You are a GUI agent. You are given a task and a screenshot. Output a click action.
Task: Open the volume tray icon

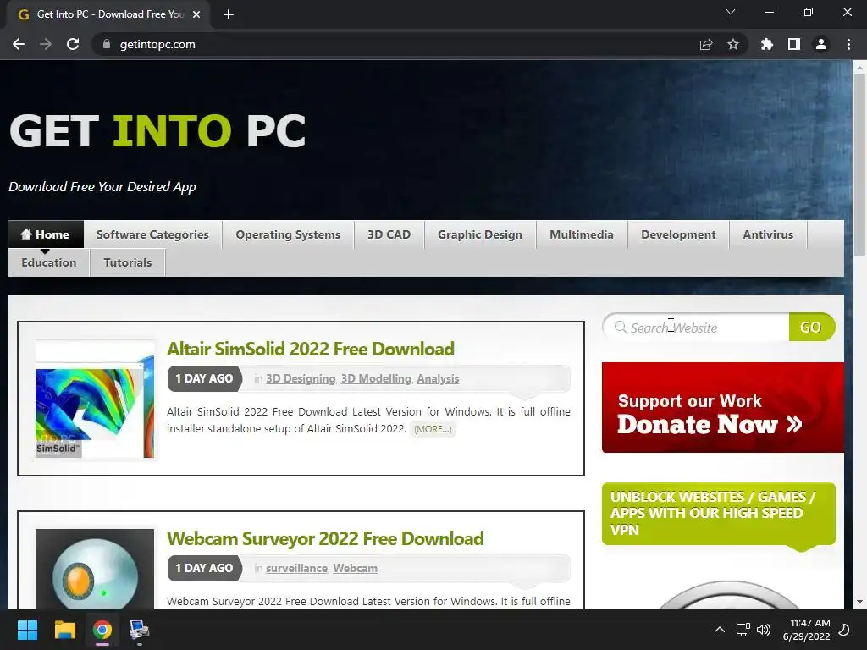[x=764, y=630]
